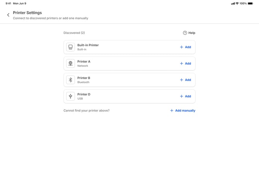Click the Printer D USB icon
This screenshot has width=259, height=180.
point(70,96)
